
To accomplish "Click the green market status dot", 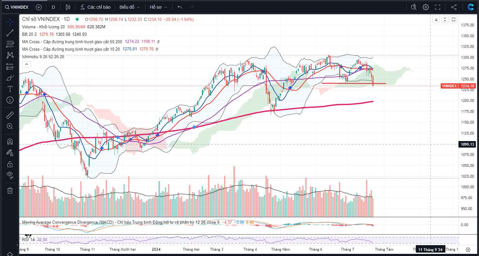I will click(77, 19).
